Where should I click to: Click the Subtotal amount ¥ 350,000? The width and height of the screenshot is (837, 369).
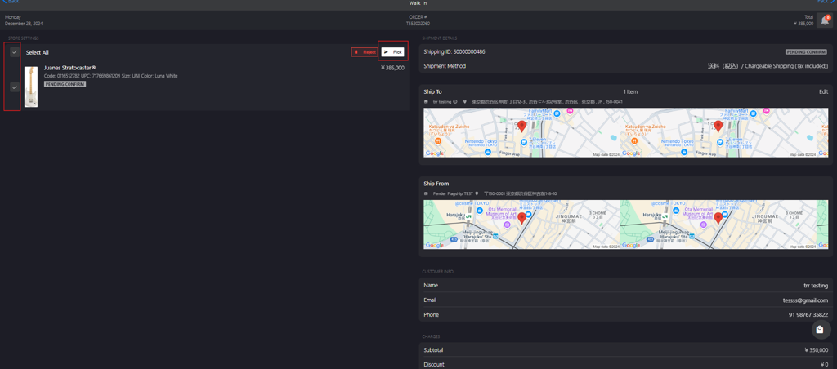[x=817, y=349]
